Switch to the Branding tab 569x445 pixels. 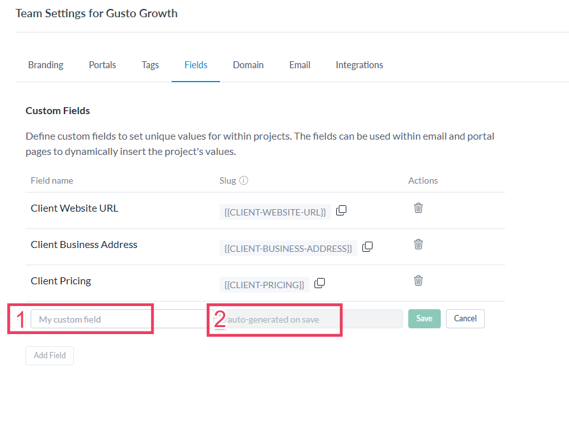(x=46, y=65)
